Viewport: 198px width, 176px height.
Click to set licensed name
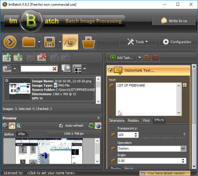(x=51, y=173)
